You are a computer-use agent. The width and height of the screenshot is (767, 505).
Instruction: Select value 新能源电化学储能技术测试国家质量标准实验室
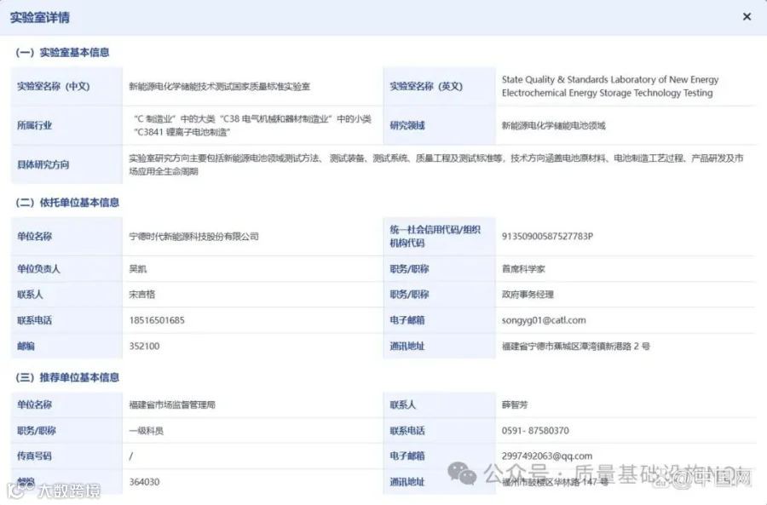pyautogui.click(x=220, y=87)
